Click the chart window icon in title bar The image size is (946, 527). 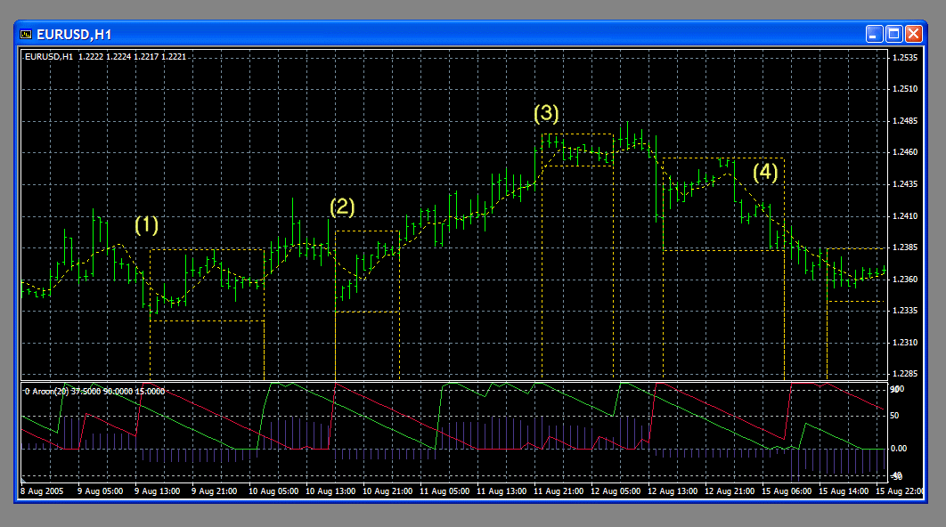(x=26, y=34)
